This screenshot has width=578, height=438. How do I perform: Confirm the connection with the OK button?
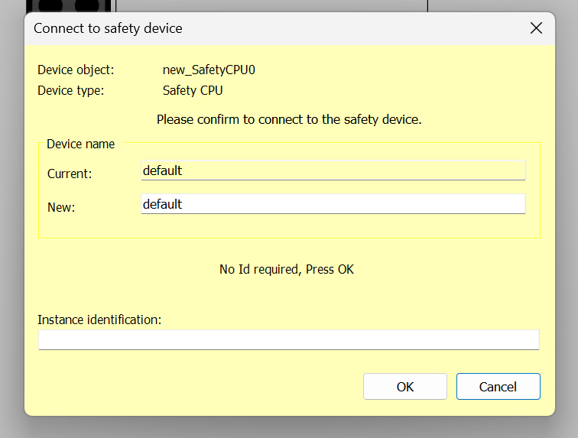tap(404, 386)
